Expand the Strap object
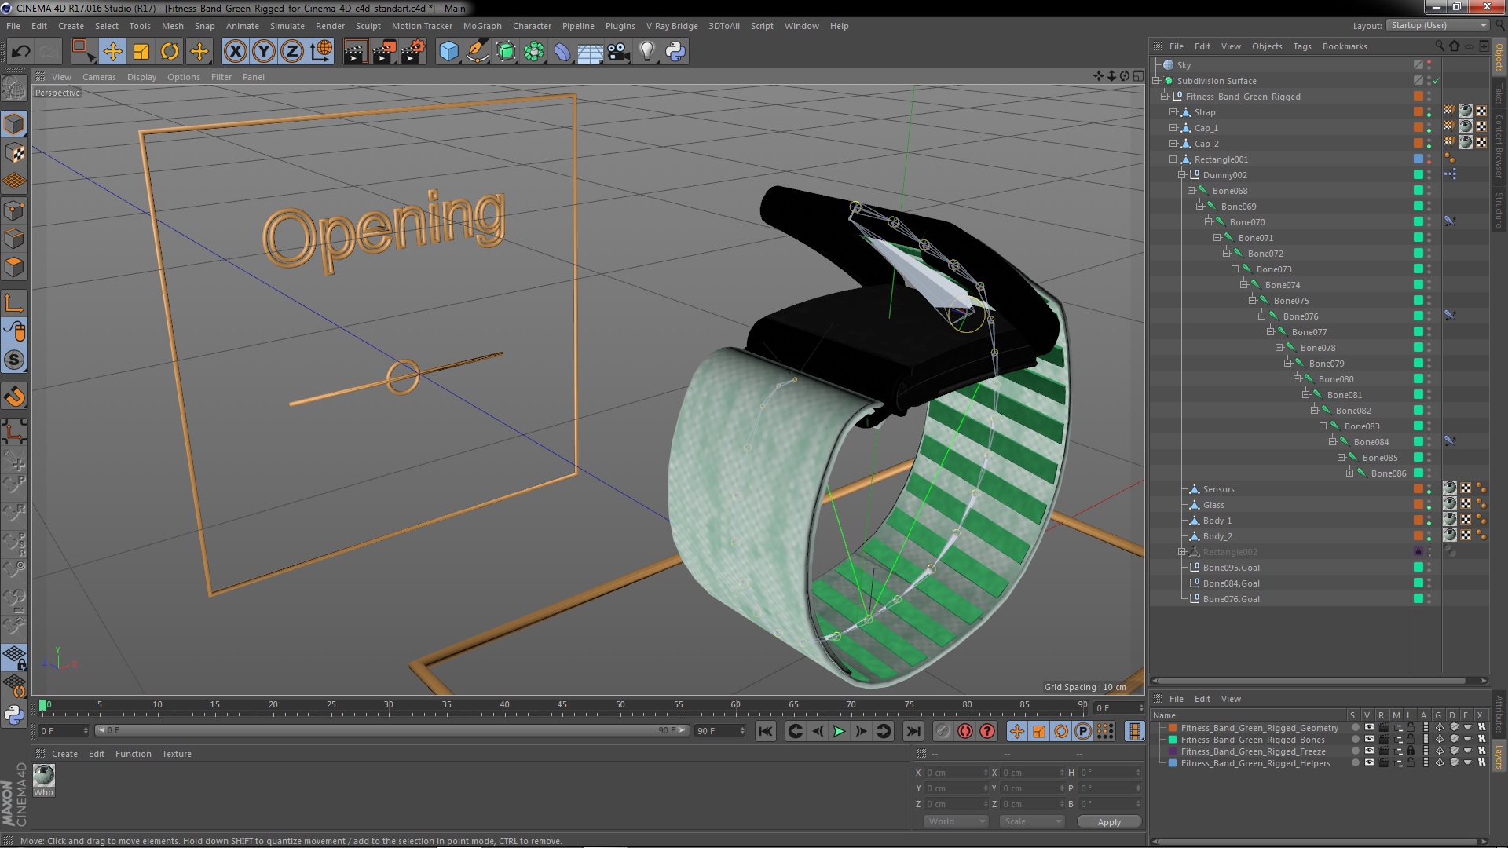This screenshot has height=848, width=1508. pyautogui.click(x=1173, y=112)
